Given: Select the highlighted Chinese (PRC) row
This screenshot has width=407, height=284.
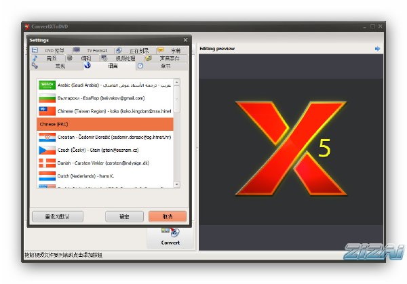Looking at the screenshot, I should click(105, 124).
